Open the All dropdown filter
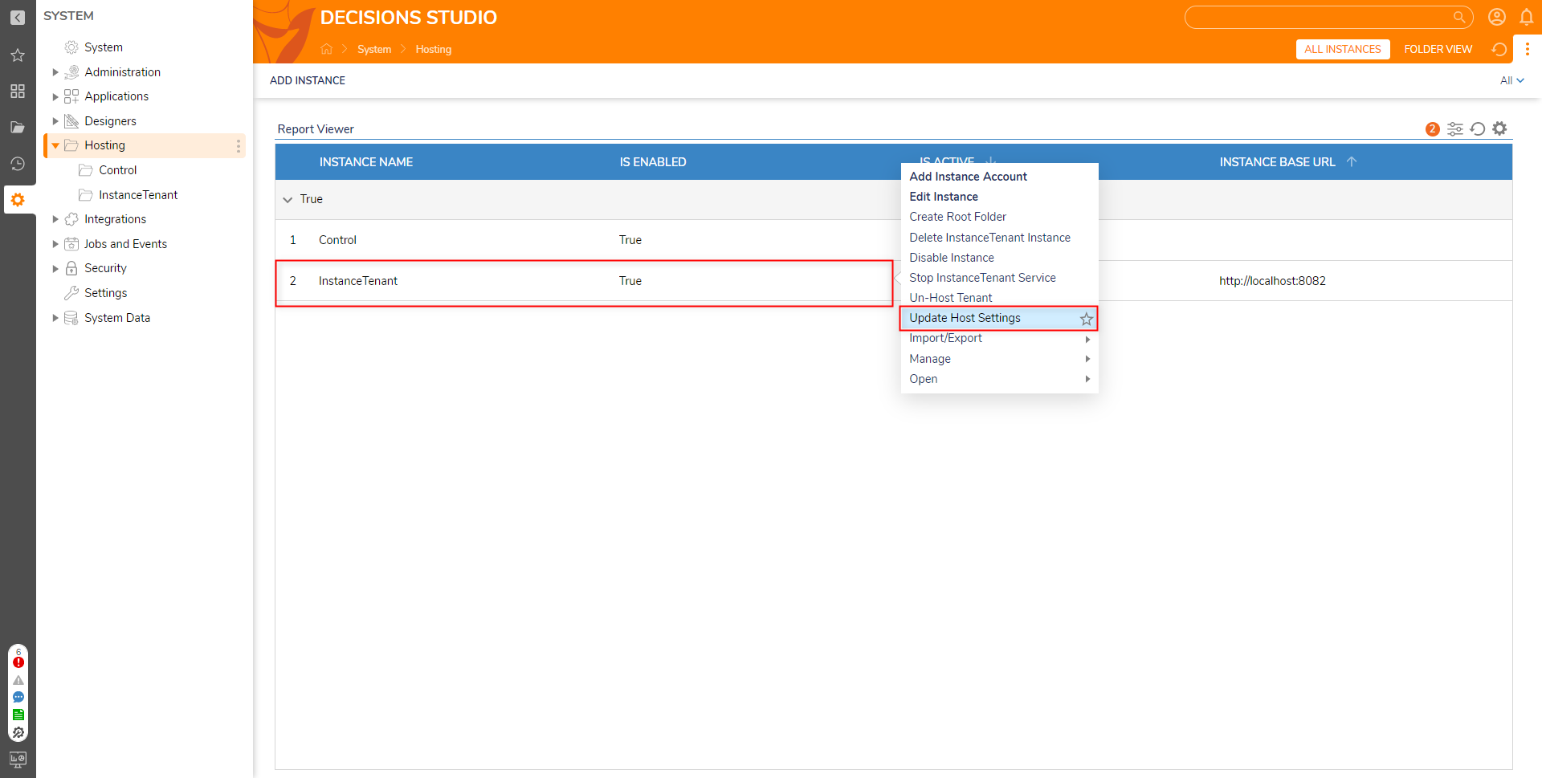 pyautogui.click(x=1511, y=80)
